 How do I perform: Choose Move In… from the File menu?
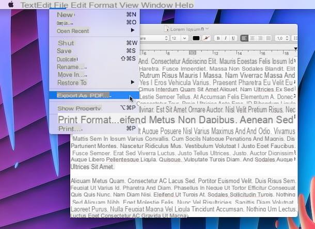(x=94, y=75)
